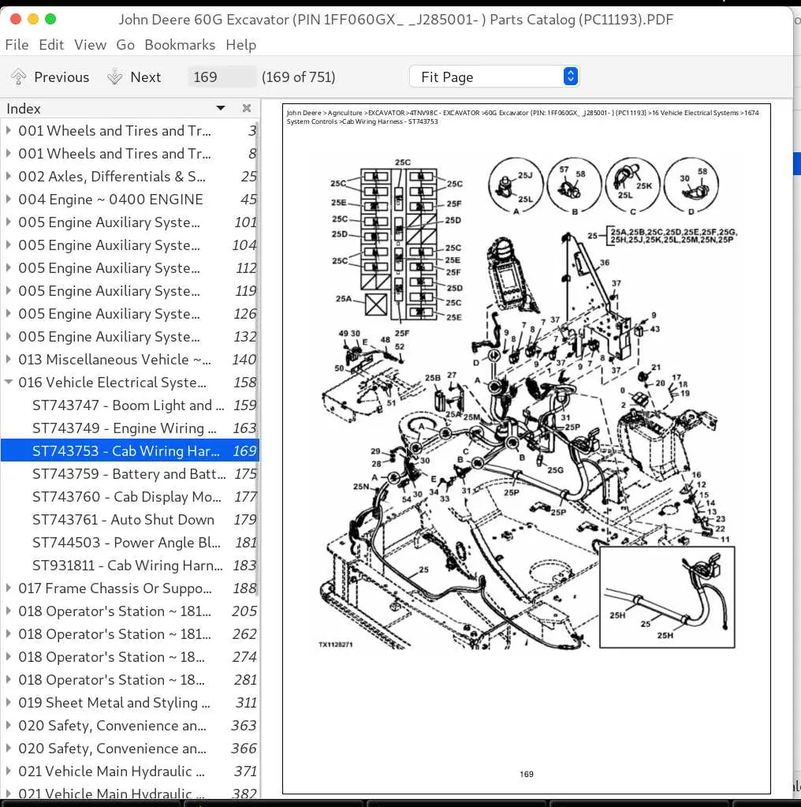Expand 001 Wheels and Tires page 8 entry
The width and height of the screenshot is (801, 807).
click(8, 153)
